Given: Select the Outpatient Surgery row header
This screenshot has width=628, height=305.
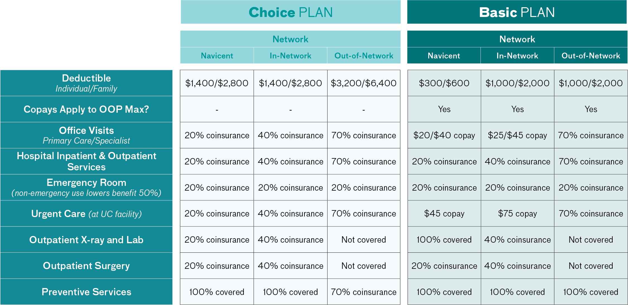Looking at the screenshot, I should point(86,266).
